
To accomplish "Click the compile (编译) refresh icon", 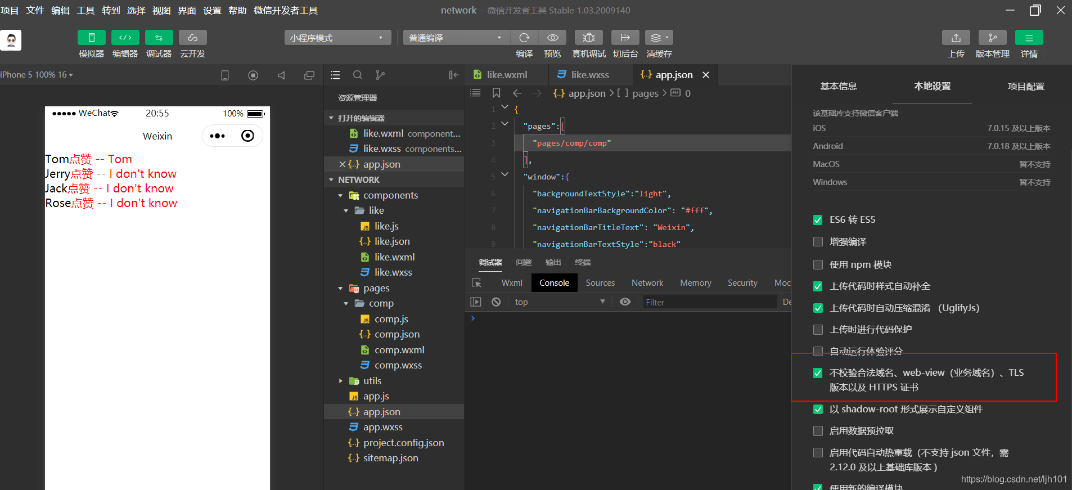I will click(524, 38).
